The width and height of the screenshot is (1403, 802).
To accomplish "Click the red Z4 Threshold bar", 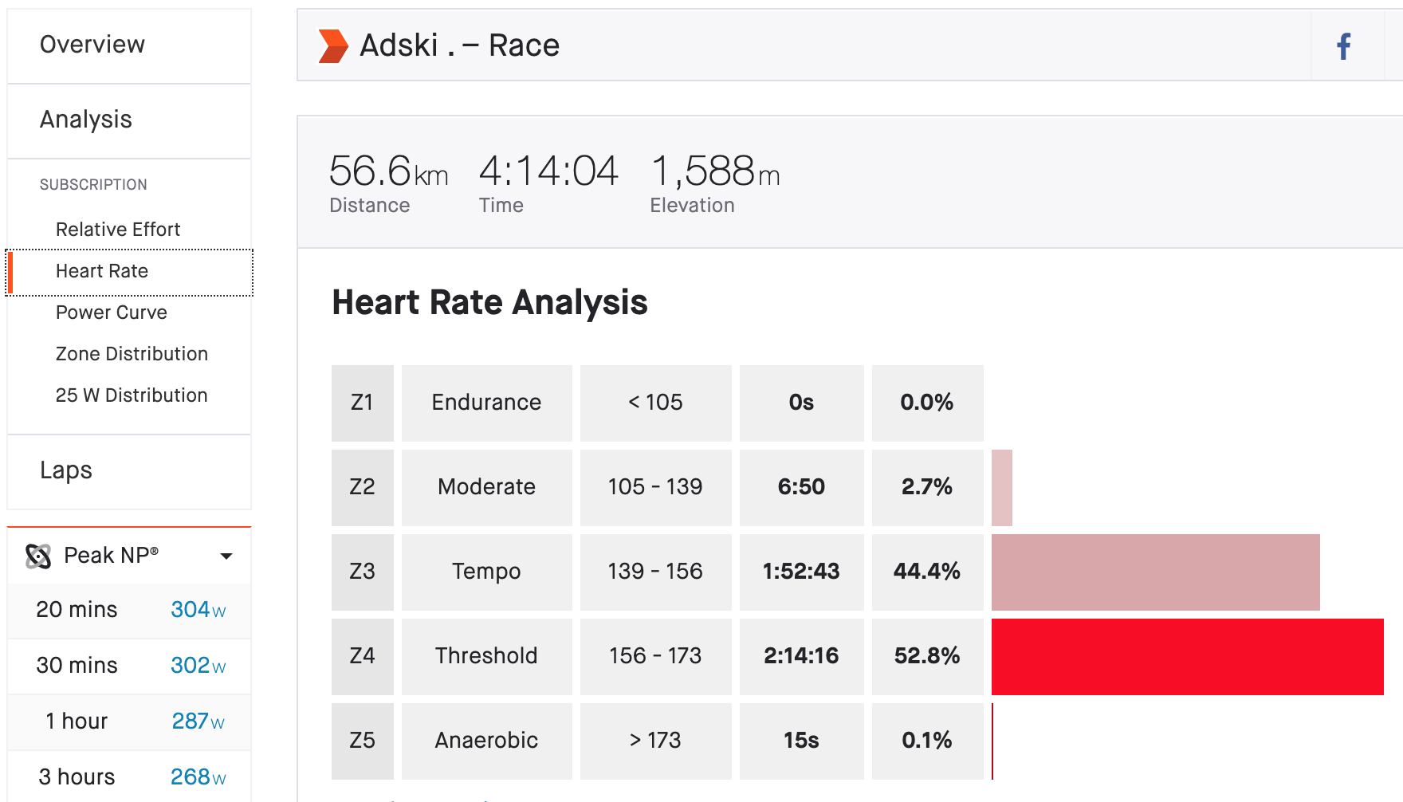I will click(1187, 656).
